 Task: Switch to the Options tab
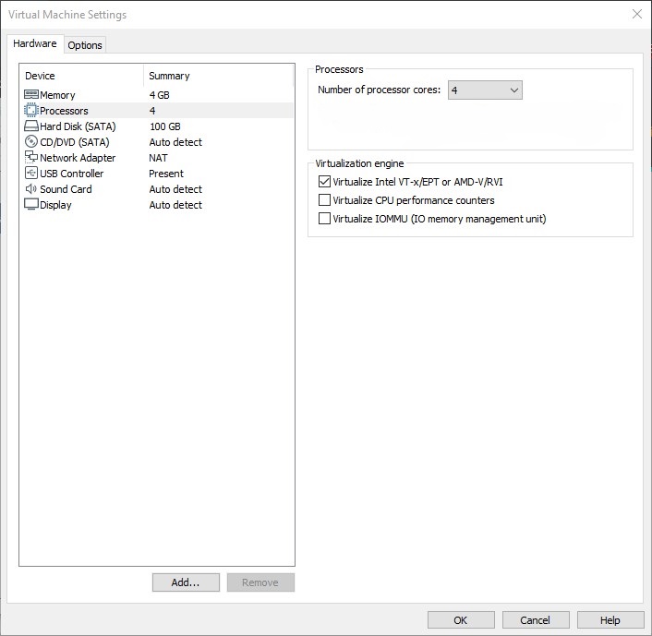(85, 45)
